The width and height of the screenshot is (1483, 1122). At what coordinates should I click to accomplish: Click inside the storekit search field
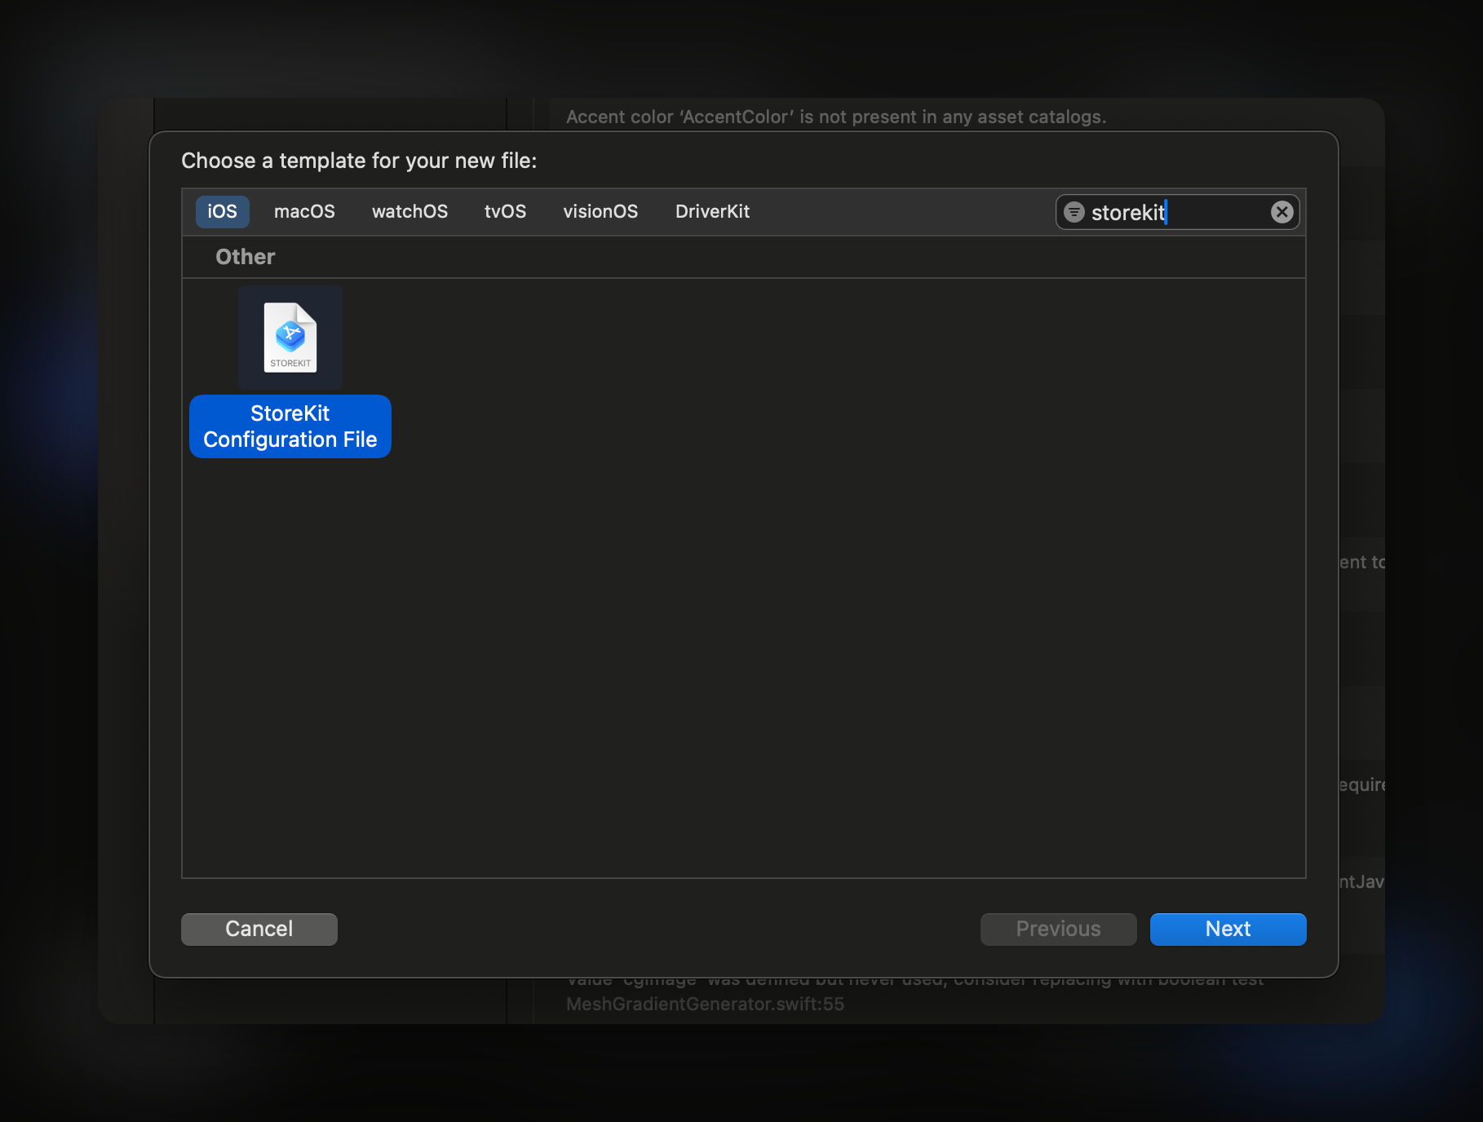click(x=1175, y=212)
